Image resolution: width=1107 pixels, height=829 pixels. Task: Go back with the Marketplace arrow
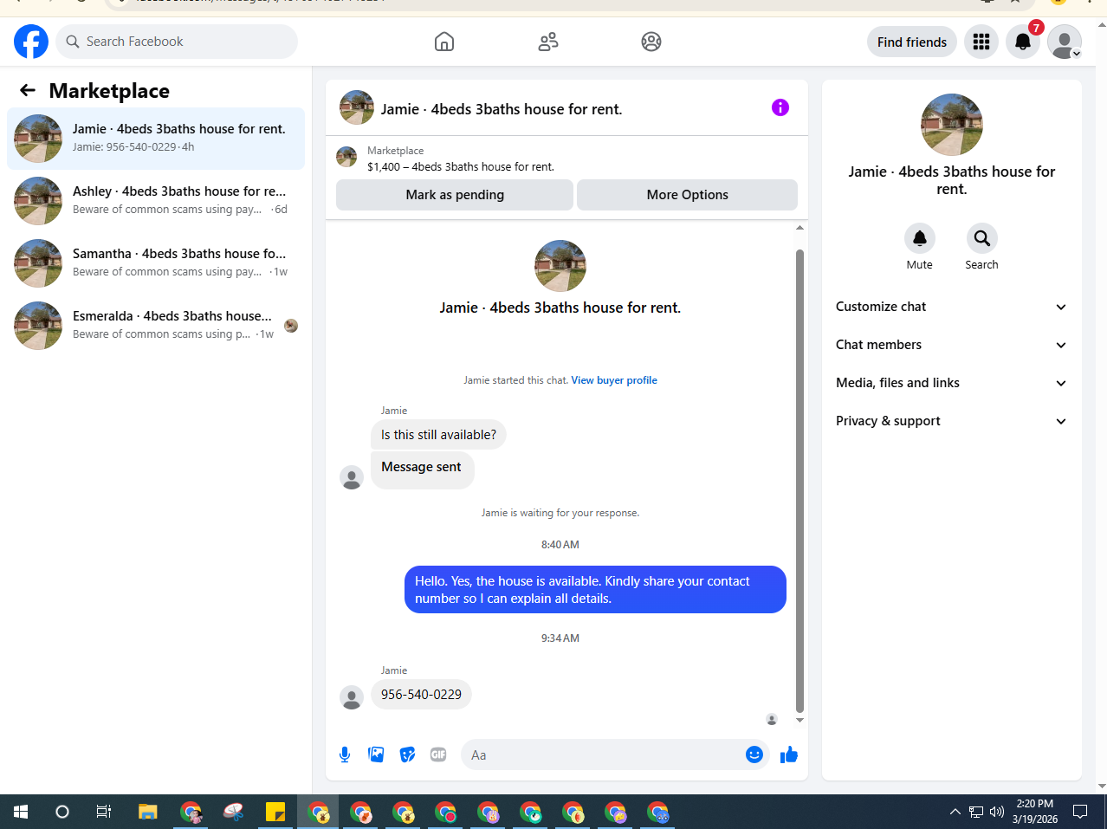28,90
